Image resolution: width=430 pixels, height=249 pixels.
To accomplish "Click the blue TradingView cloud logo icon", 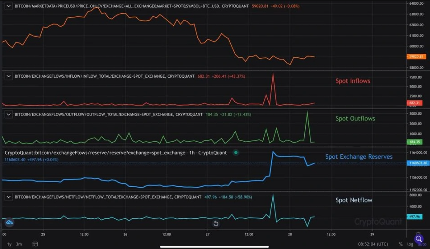I will pyautogui.click(x=9, y=222).
